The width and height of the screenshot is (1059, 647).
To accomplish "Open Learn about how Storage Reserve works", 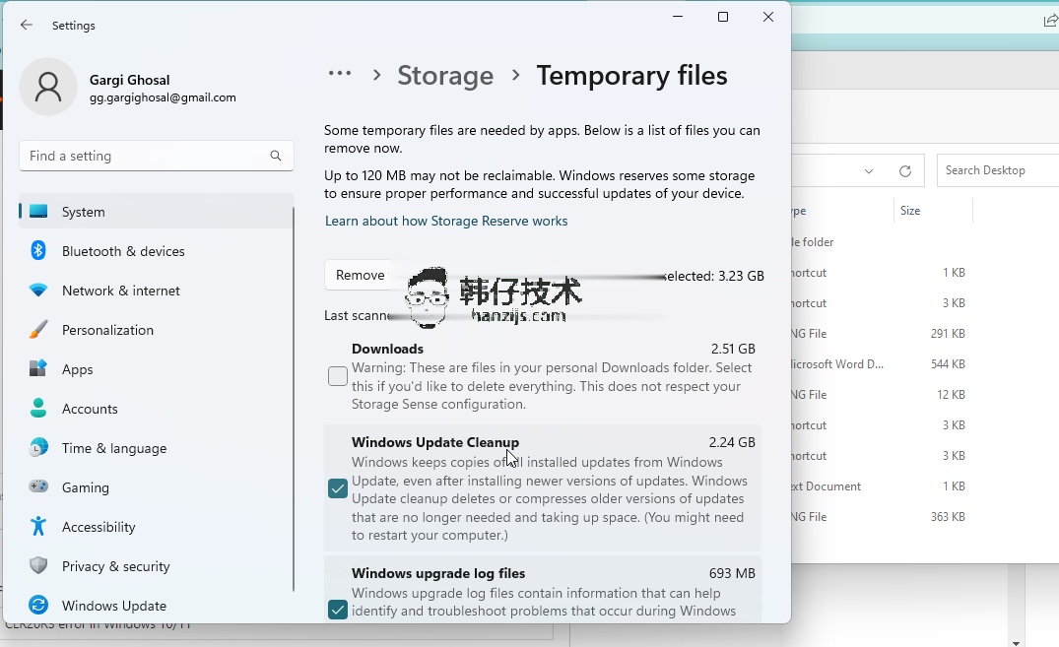I will tap(445, 221).
